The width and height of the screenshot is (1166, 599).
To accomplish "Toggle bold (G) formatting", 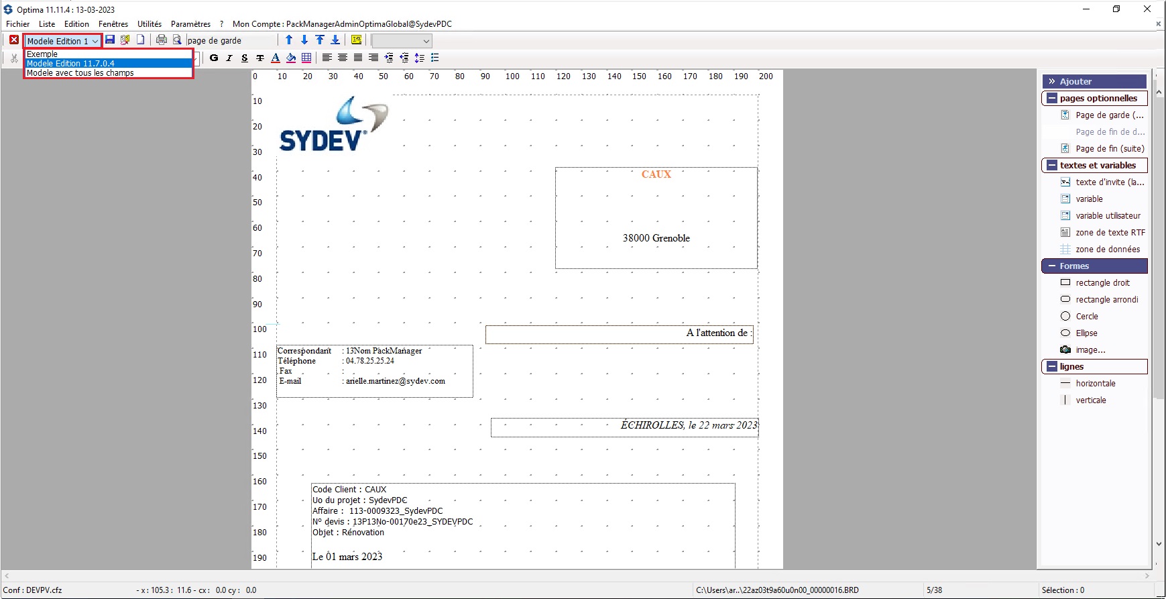I will [214, 58].
